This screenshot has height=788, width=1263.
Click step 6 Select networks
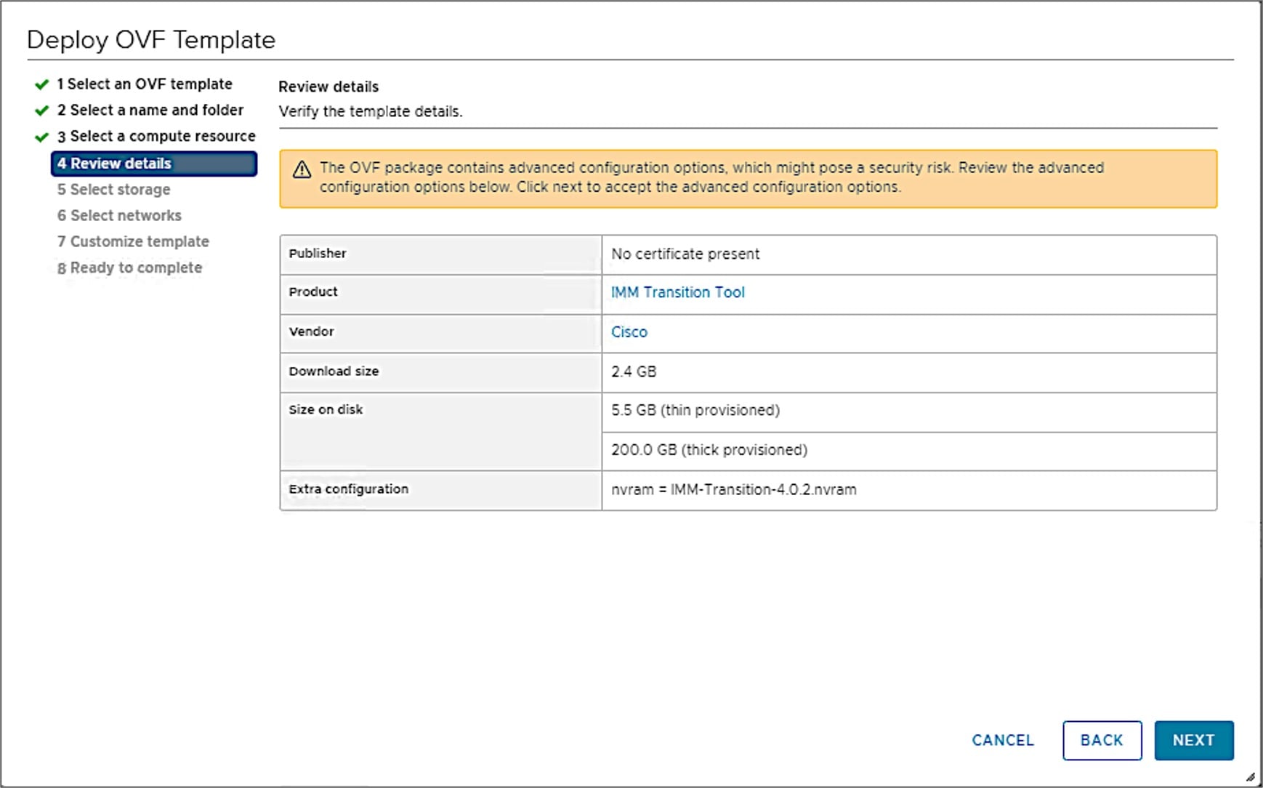pyautogui.click(x=119, y=216)
